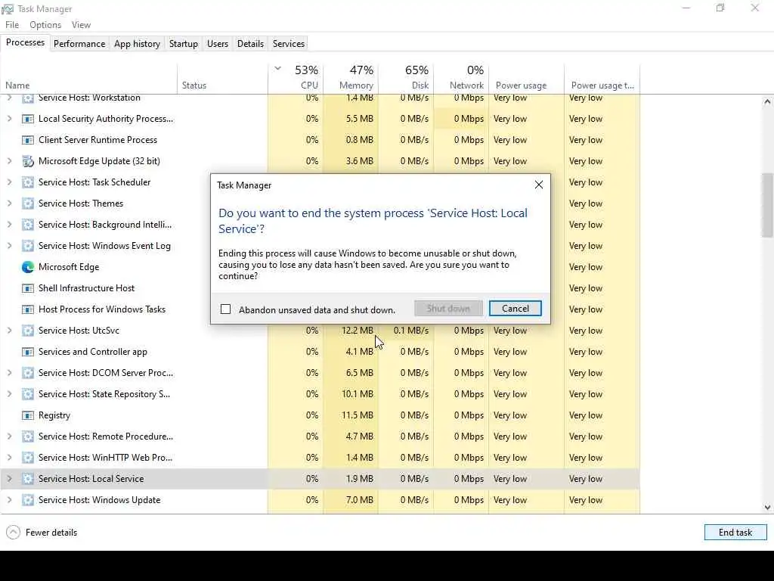Expand Service Host: Task Scheduler row
774x581 pixels.
tap(9, 182)
